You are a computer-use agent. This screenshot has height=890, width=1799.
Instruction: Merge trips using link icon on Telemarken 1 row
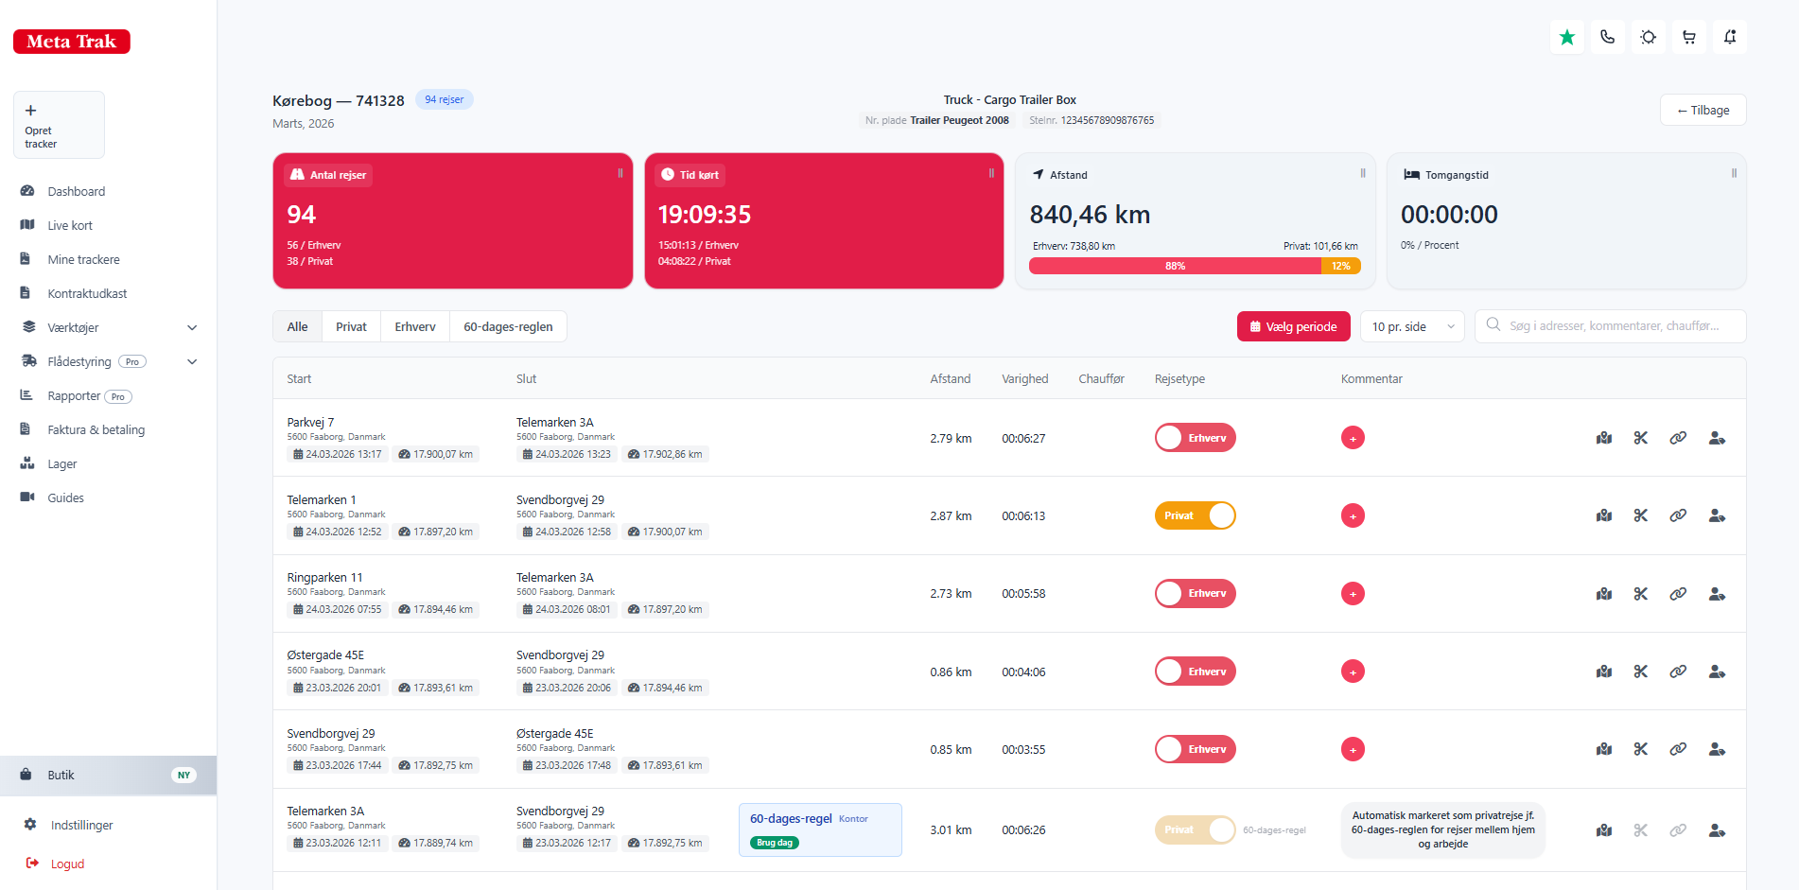coord(1679,515)
